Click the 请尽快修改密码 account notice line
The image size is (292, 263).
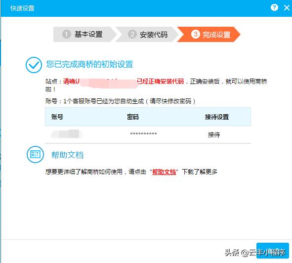pyautogui.click(x=121, y=101)
